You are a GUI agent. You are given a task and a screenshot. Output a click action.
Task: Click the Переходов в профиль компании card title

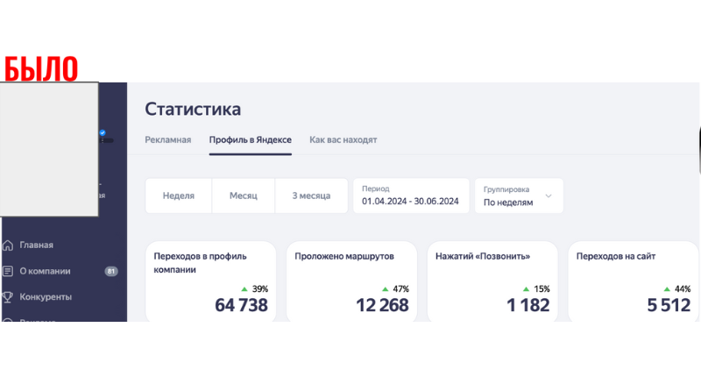point(200,263)
